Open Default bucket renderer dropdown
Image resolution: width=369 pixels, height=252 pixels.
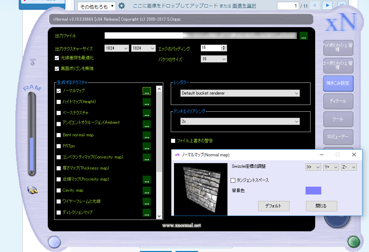pos(240,93)
